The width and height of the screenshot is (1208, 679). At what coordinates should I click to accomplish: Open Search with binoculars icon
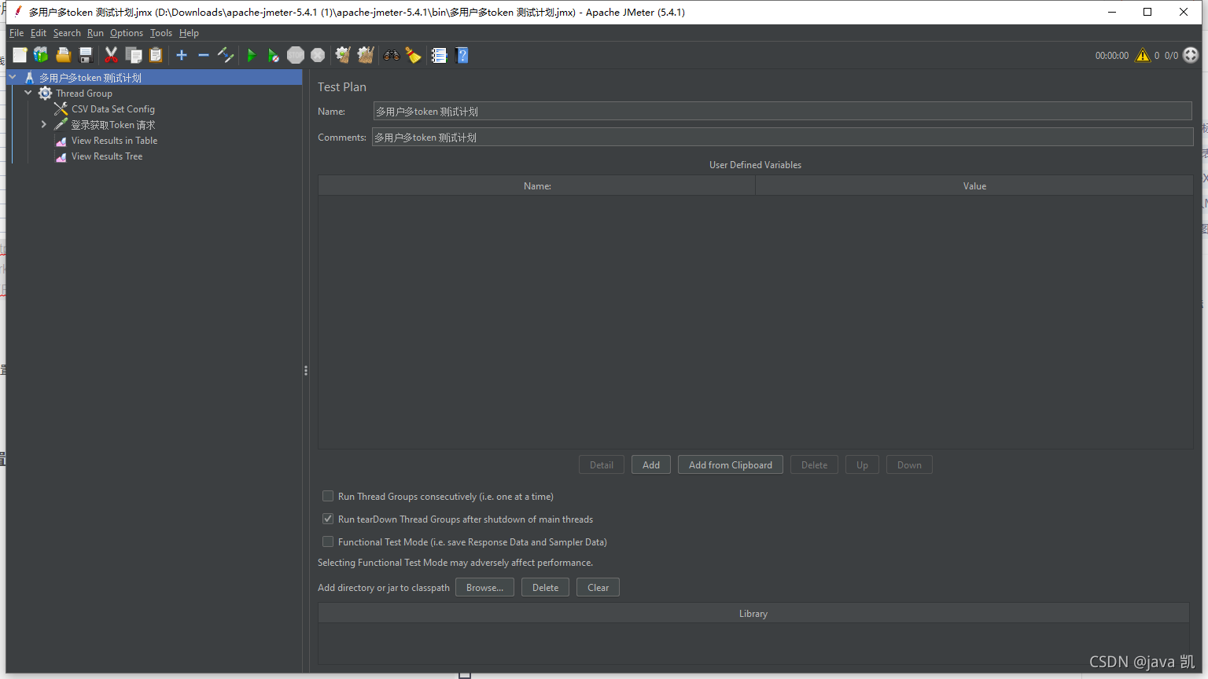pos(391,55)
